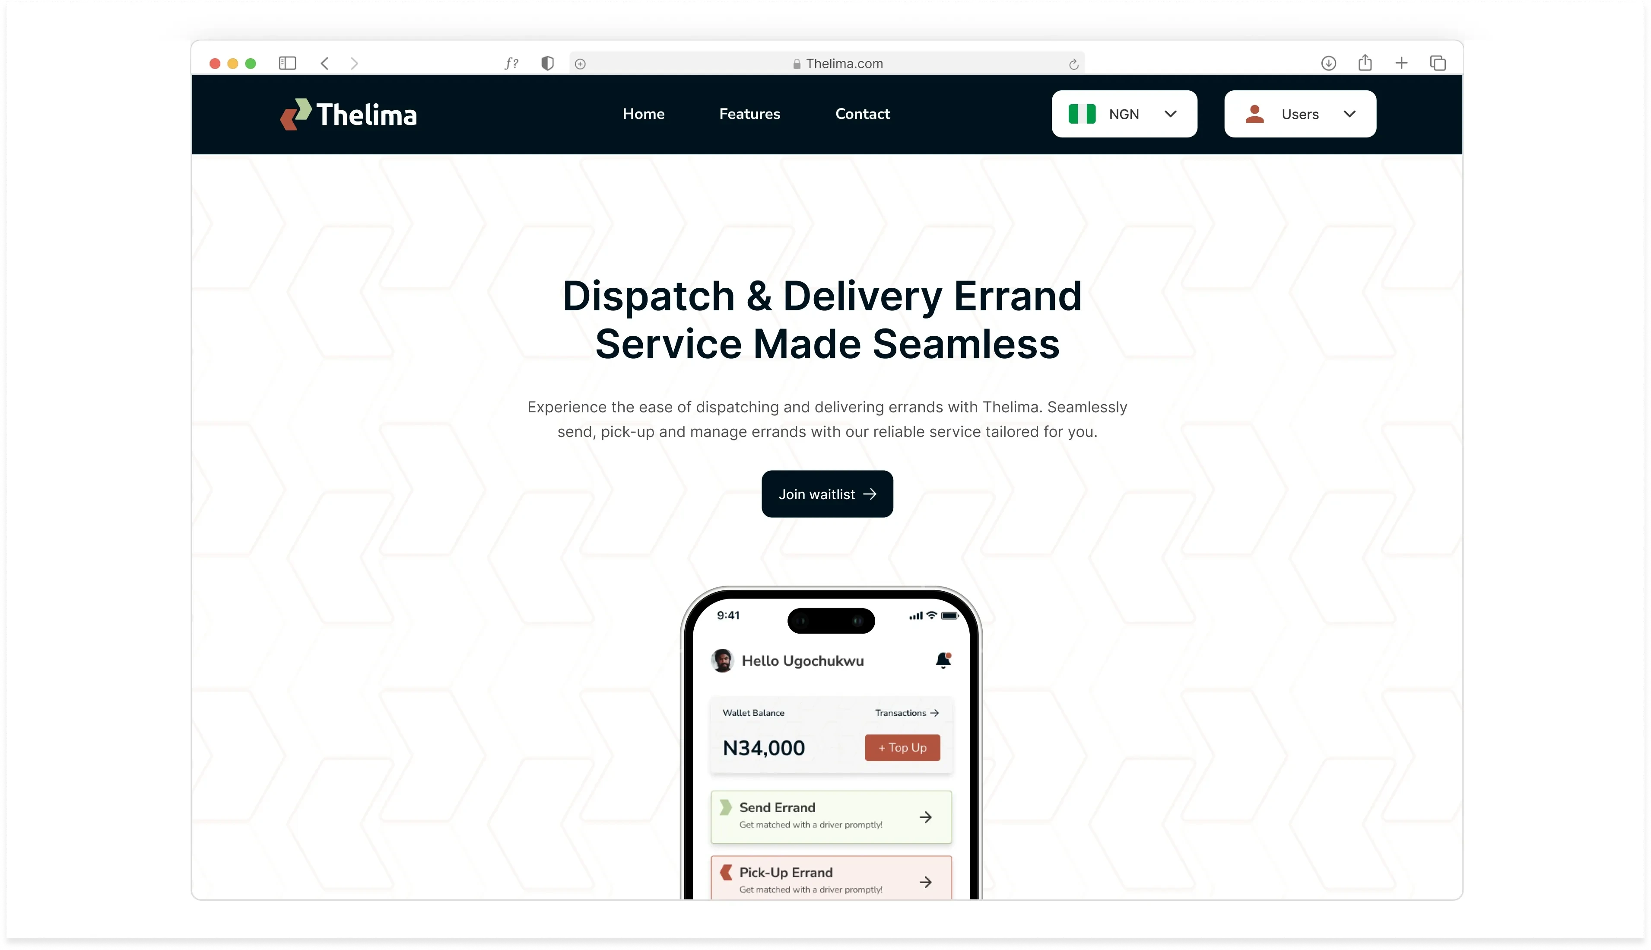Click the Home navigation menu item
The width and height of the screenshot is (1651, 950).
point(643,114)
